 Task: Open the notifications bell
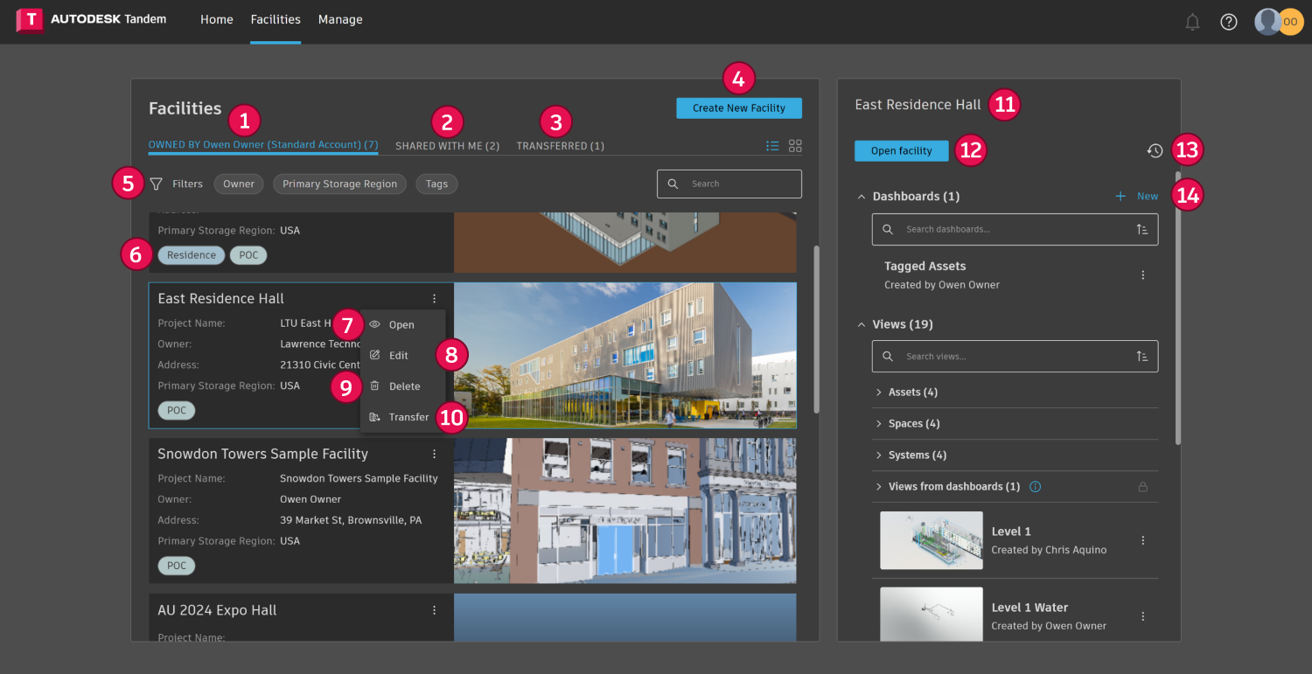(x=1192, y=22)
